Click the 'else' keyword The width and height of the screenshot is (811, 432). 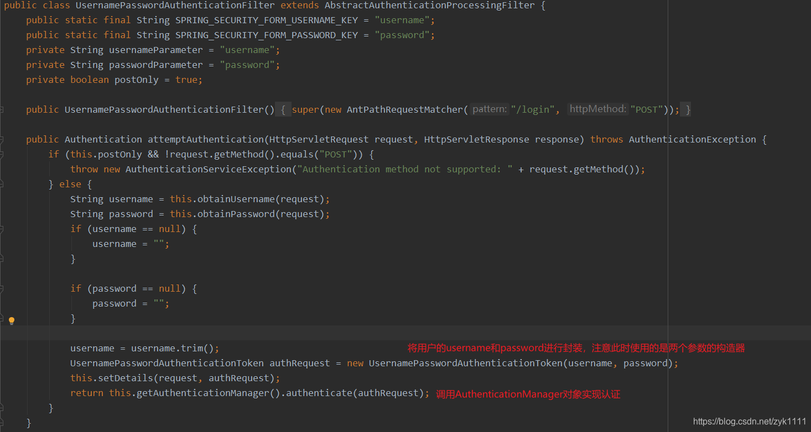(x=70, y=184)
